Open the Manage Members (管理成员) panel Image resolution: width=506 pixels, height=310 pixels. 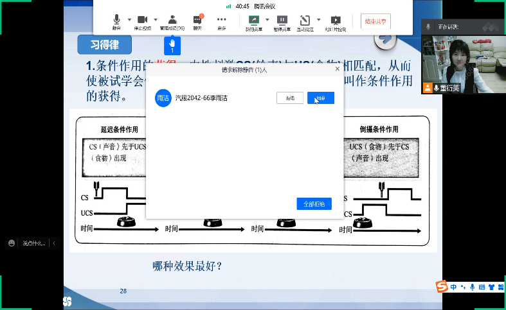pos(172,22)
